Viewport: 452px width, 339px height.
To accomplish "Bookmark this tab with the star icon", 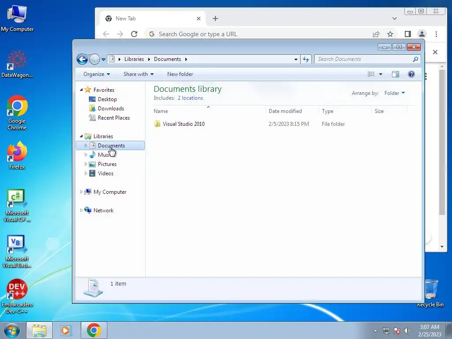I will click(x=390, y=34).
